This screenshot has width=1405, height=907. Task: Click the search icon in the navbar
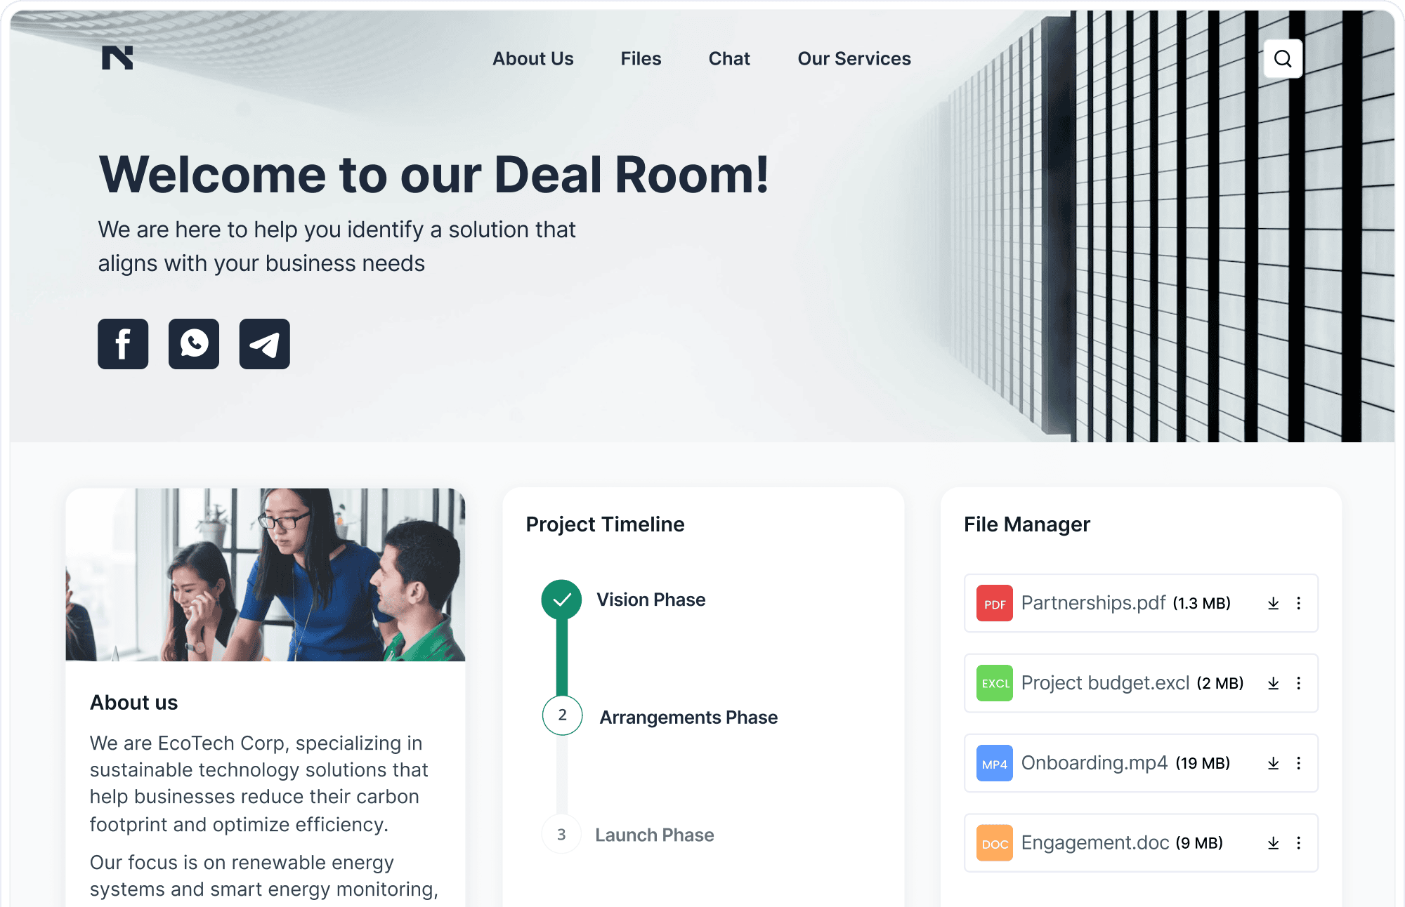click(x=1283, y=58)
